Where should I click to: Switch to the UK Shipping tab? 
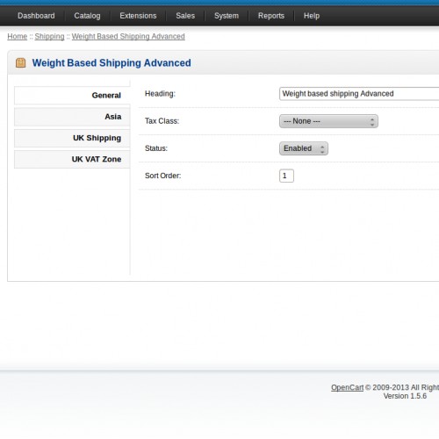tap(72, 138)
